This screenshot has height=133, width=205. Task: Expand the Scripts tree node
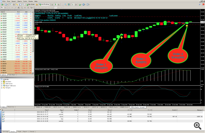(x=2, y=88)
